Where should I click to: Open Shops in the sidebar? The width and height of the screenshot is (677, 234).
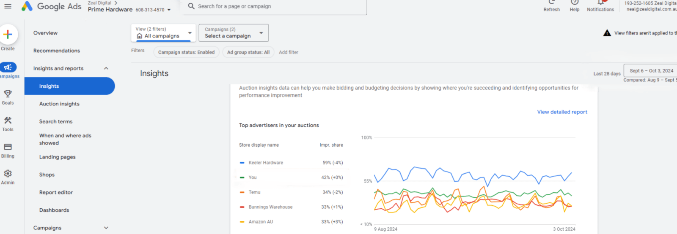pos(47,175)
